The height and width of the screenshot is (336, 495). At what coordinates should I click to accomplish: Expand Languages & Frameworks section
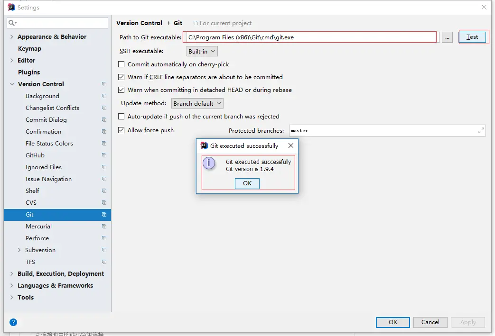point(12,286)
